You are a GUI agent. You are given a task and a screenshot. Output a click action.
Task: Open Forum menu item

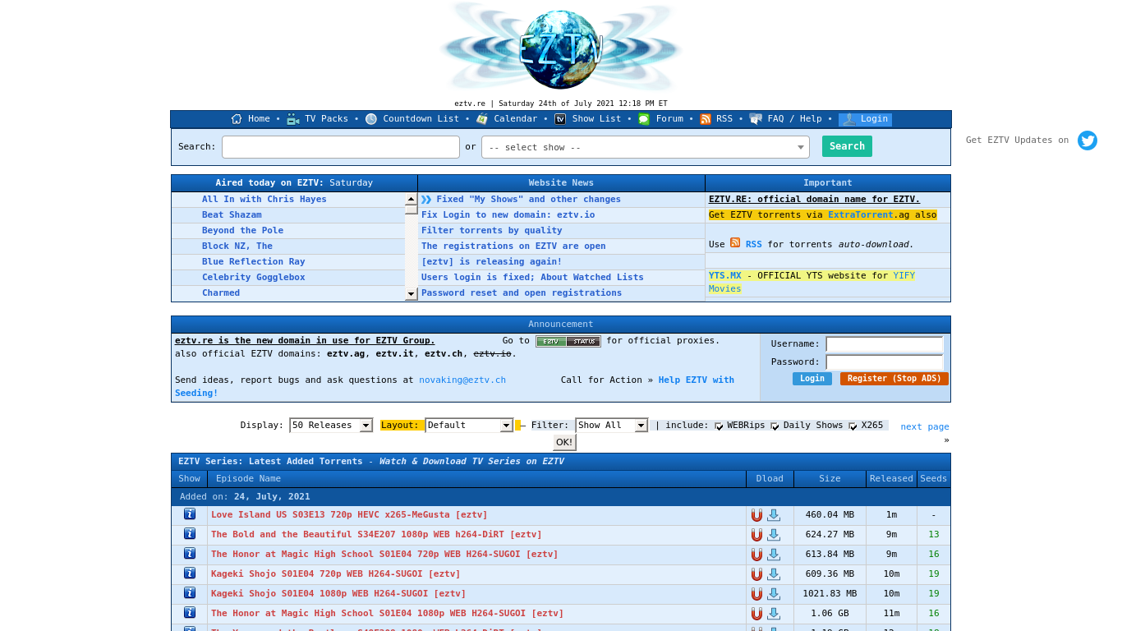(669, 119)
